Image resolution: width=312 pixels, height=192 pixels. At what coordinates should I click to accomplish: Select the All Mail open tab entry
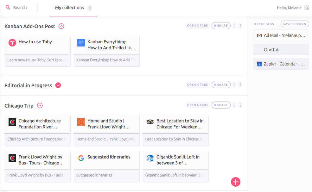pyautogui.click(x=281, y=35)
